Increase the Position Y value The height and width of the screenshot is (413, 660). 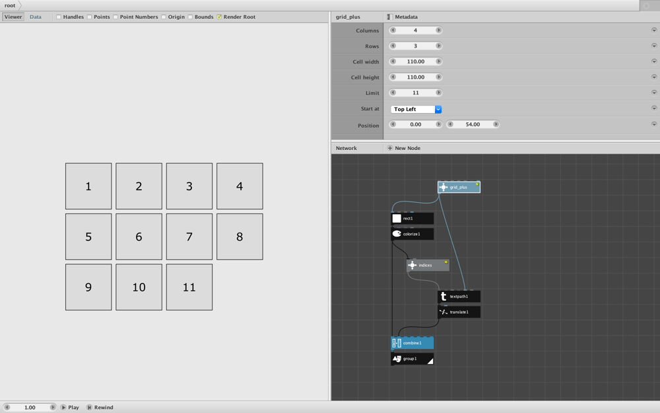click(496, 124)
